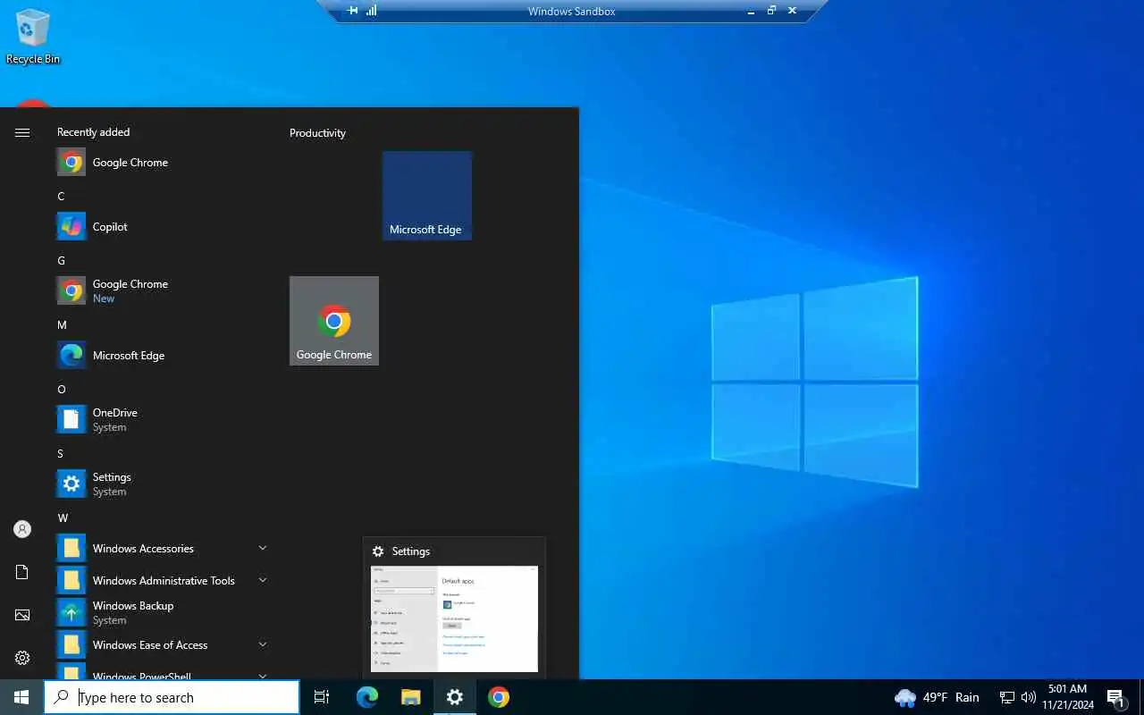The width and height of the screenshot is (1144, 715).
Task: Click the Windows Sandbox pin icon
Action: click(x=353, y=11)
